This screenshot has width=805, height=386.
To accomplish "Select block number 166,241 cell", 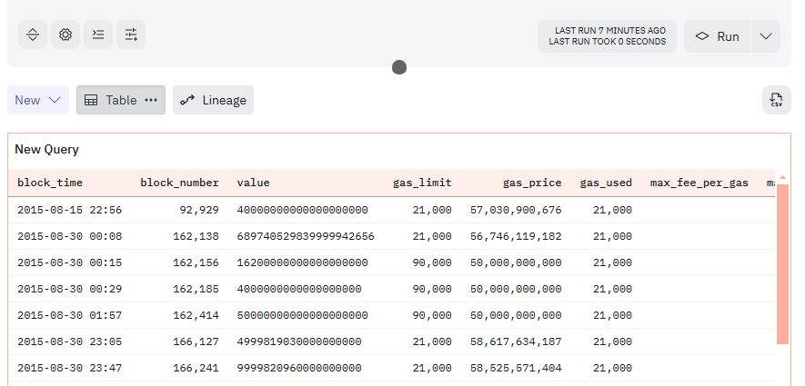I will tap(196, 368).
